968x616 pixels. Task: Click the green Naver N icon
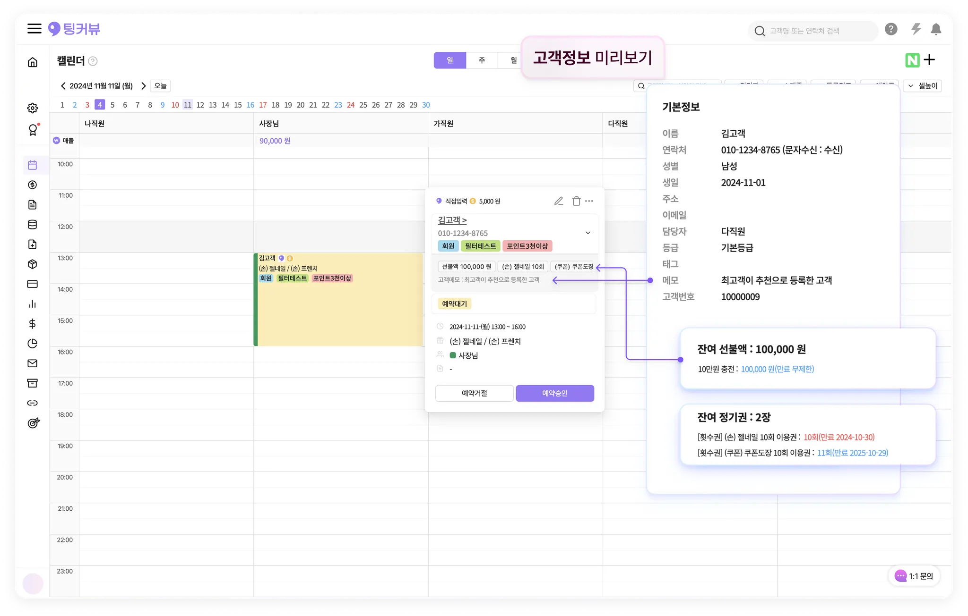(912, 60)
